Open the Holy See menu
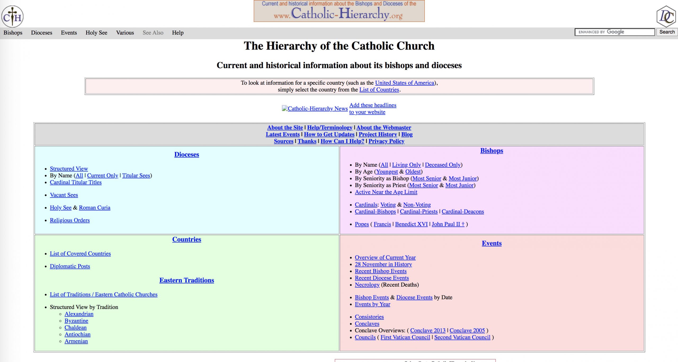The image size is (678, 362). point(96,33)
